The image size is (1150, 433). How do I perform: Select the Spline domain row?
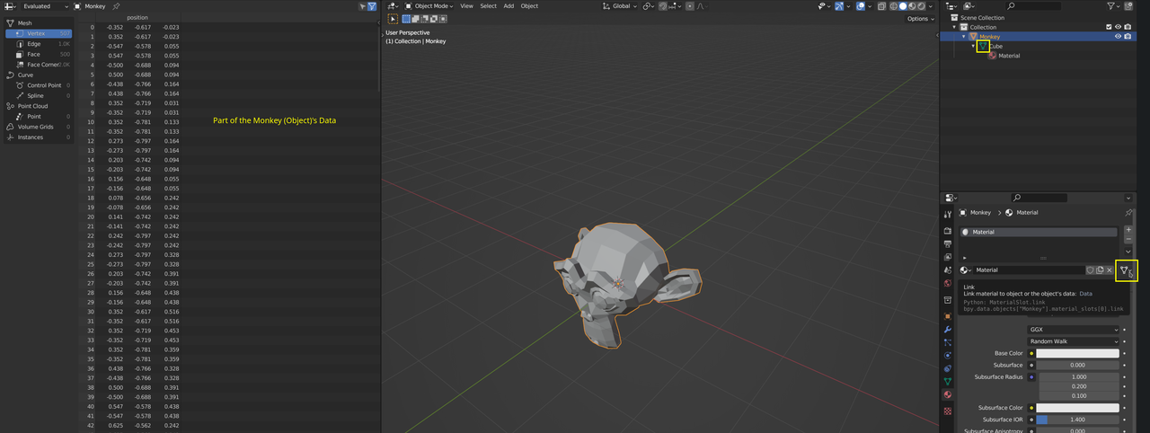pos(38,95)
